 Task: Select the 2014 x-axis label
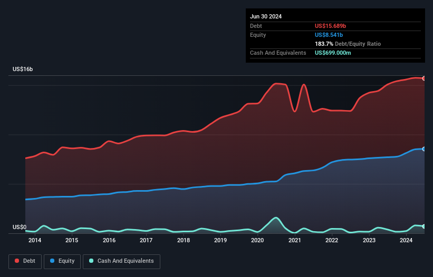[x=35, y=240]
